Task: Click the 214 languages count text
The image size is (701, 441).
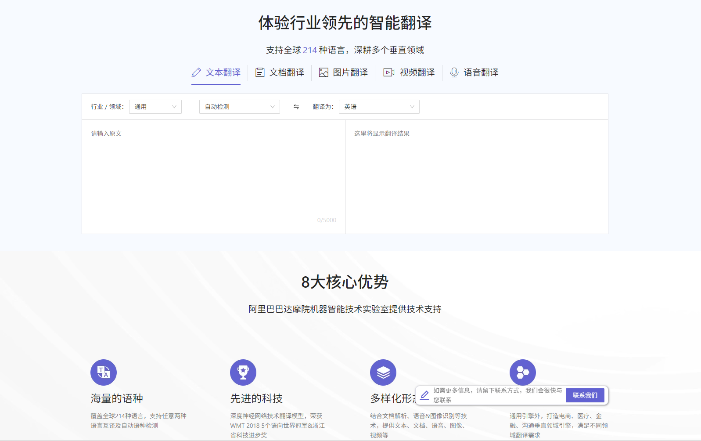Action: click(310, 50)
